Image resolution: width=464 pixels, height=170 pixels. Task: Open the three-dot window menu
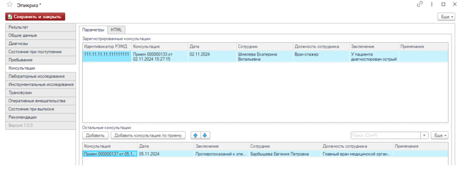point(432,5)
